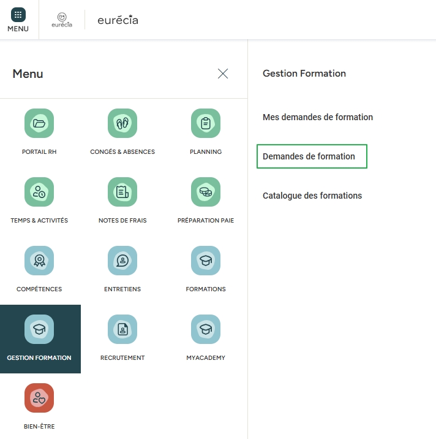The width and height of the screenshot is (436, 439).
Task: Open the Préparation paie coins icon
Action: pos(206,192)
